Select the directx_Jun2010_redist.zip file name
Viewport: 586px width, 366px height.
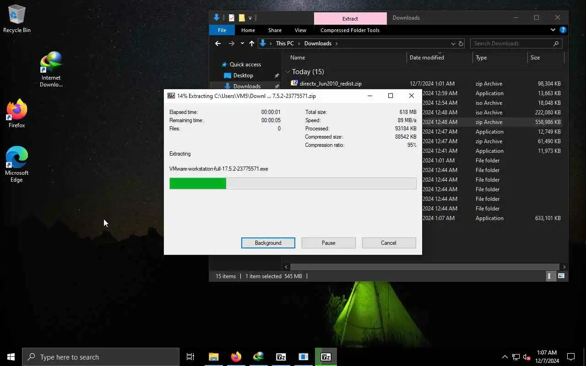pos(331,84)
